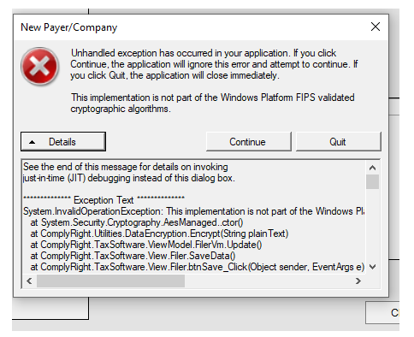Click vertical scrollbar track below the thumb
Image resolution: width=414 pixels, height=337 pixels.
coord(372,225)
